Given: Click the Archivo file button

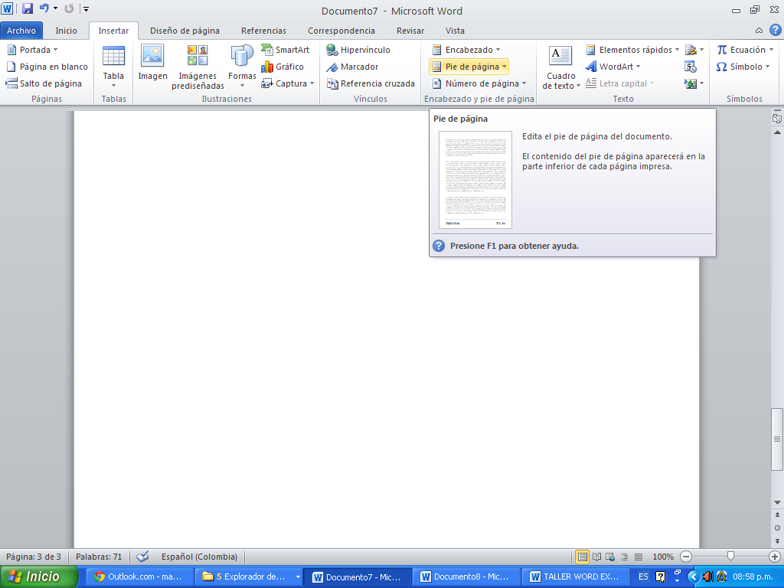Looking at the screenshot, I should pyautogui.click(x=21, y=31).
